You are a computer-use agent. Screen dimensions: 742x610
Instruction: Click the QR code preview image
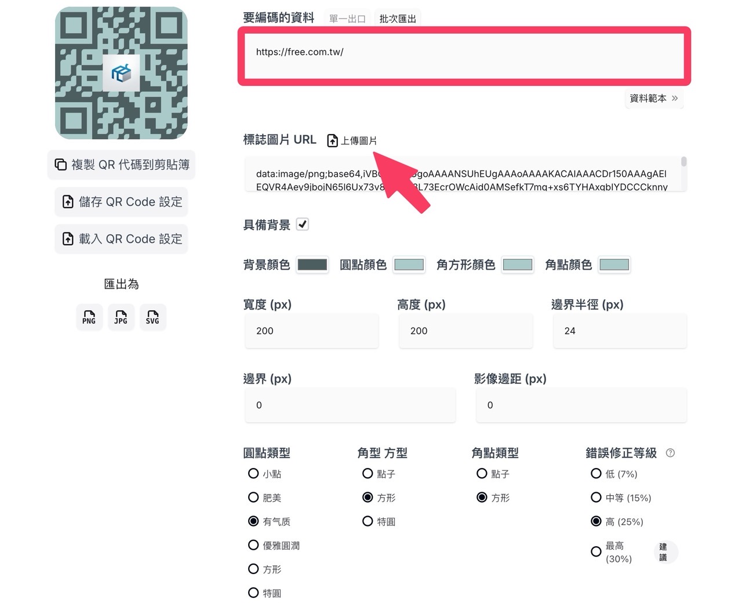(x=121, y=73)
